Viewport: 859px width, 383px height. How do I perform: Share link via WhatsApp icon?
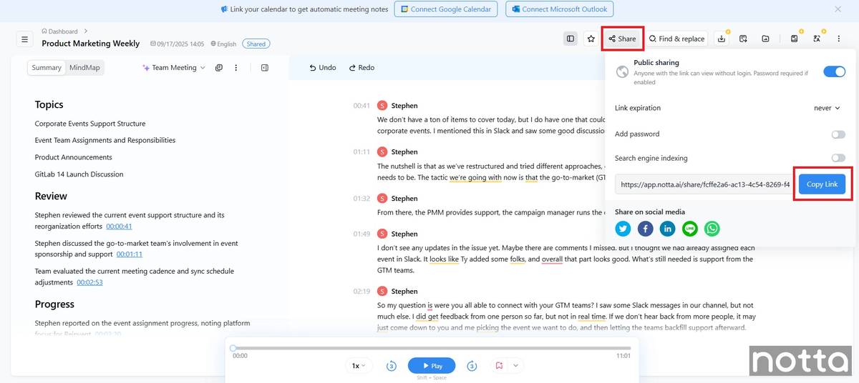[712, 229]
